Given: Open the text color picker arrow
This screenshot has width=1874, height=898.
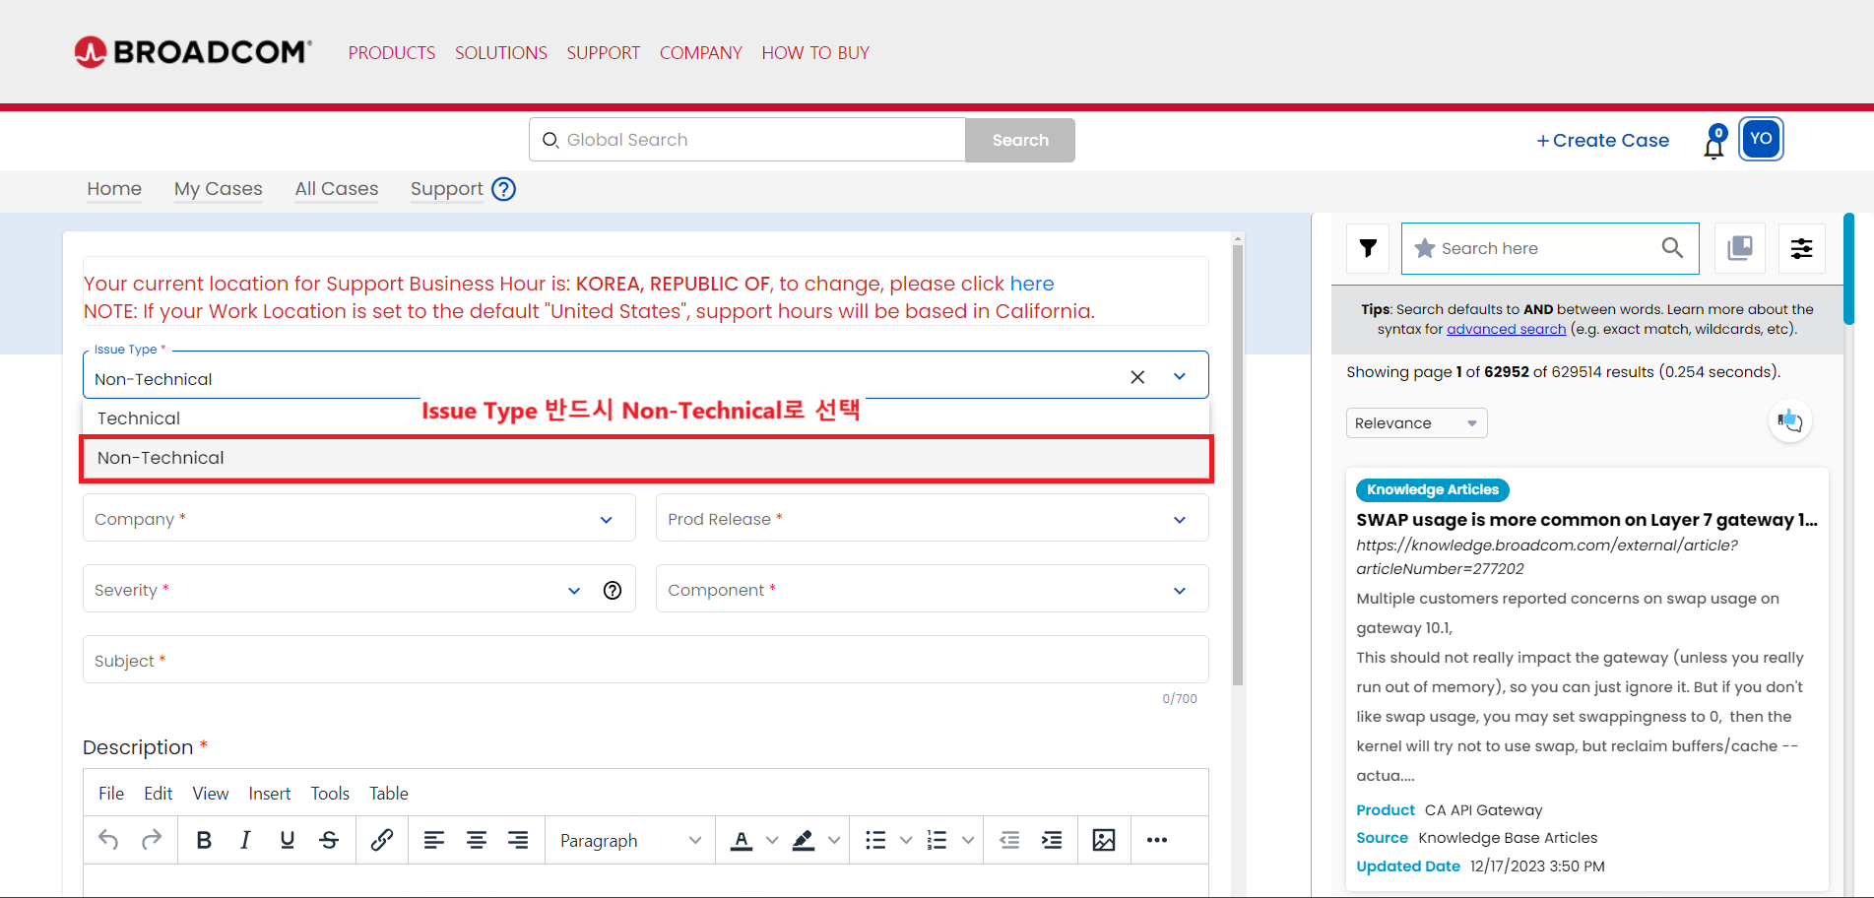Looking at the screenshot, I should 772,840.
